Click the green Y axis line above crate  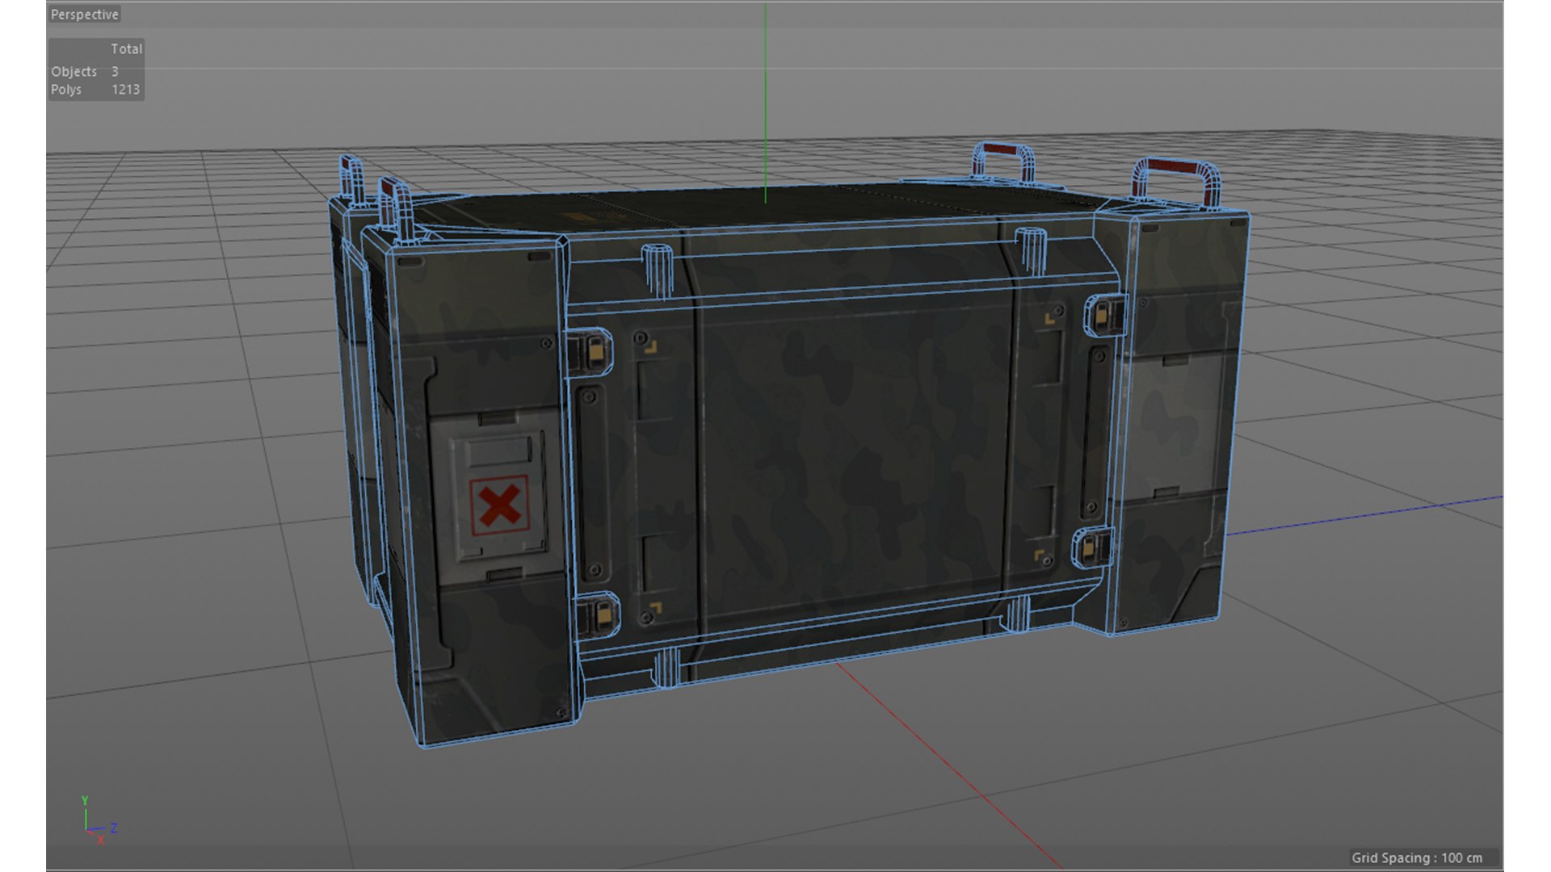(x=765, y=103)
